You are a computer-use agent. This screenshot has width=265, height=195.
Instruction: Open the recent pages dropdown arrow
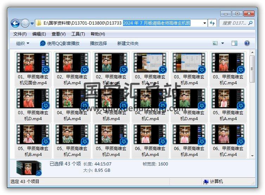[x=32, y=24]
